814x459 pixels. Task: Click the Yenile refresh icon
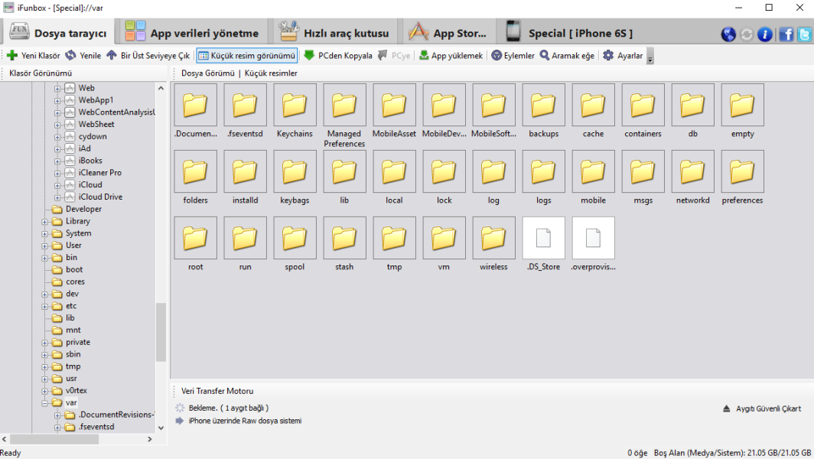click(70, 56)
